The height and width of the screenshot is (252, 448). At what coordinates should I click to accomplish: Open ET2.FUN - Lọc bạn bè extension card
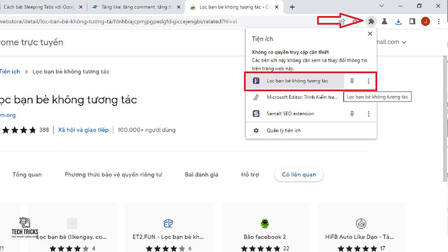click(x=168, y=227)
